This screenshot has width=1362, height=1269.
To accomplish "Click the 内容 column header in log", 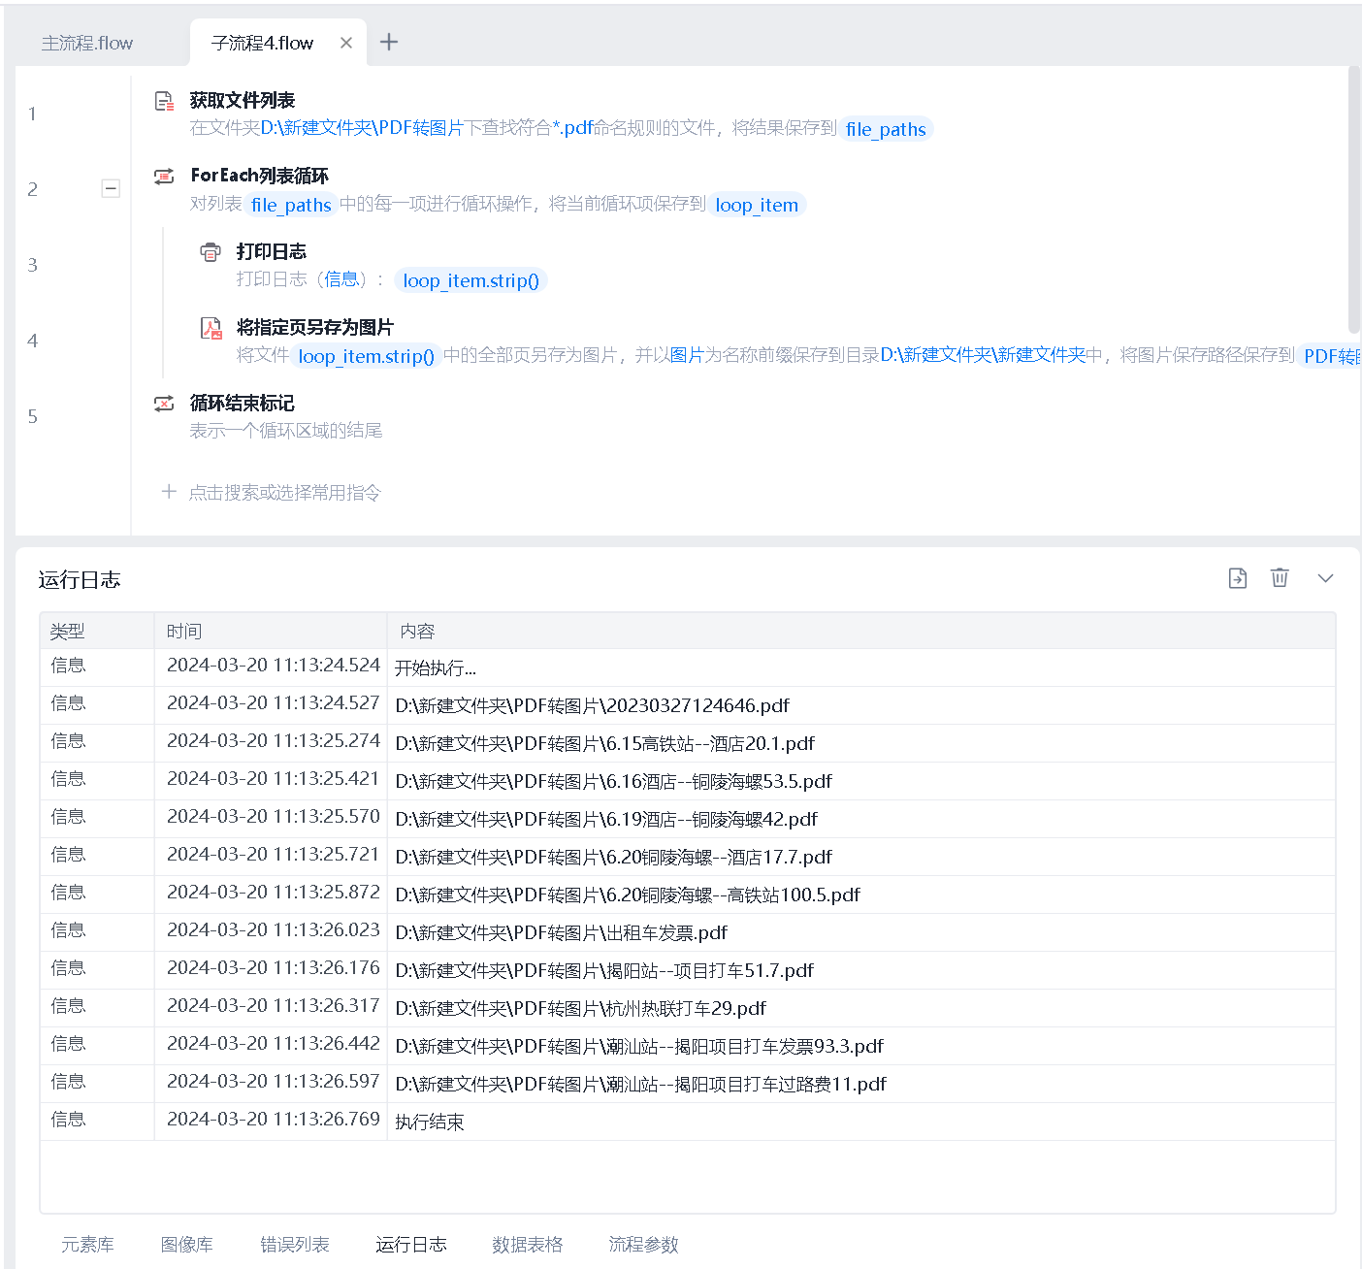I will coord(417,631).
